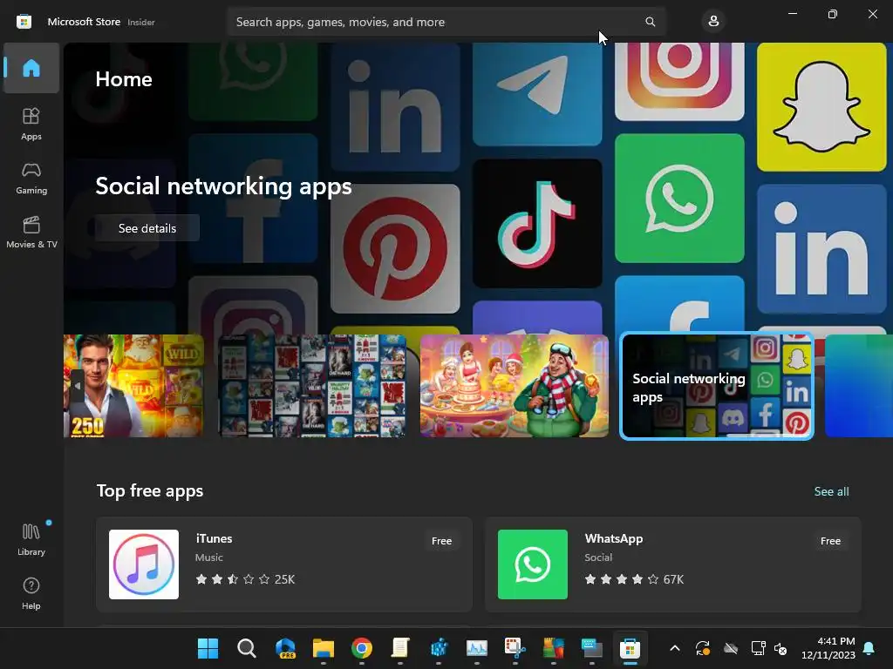Select the holiday movies collage thumbnail
893x669 pixels.
[312, 386]
